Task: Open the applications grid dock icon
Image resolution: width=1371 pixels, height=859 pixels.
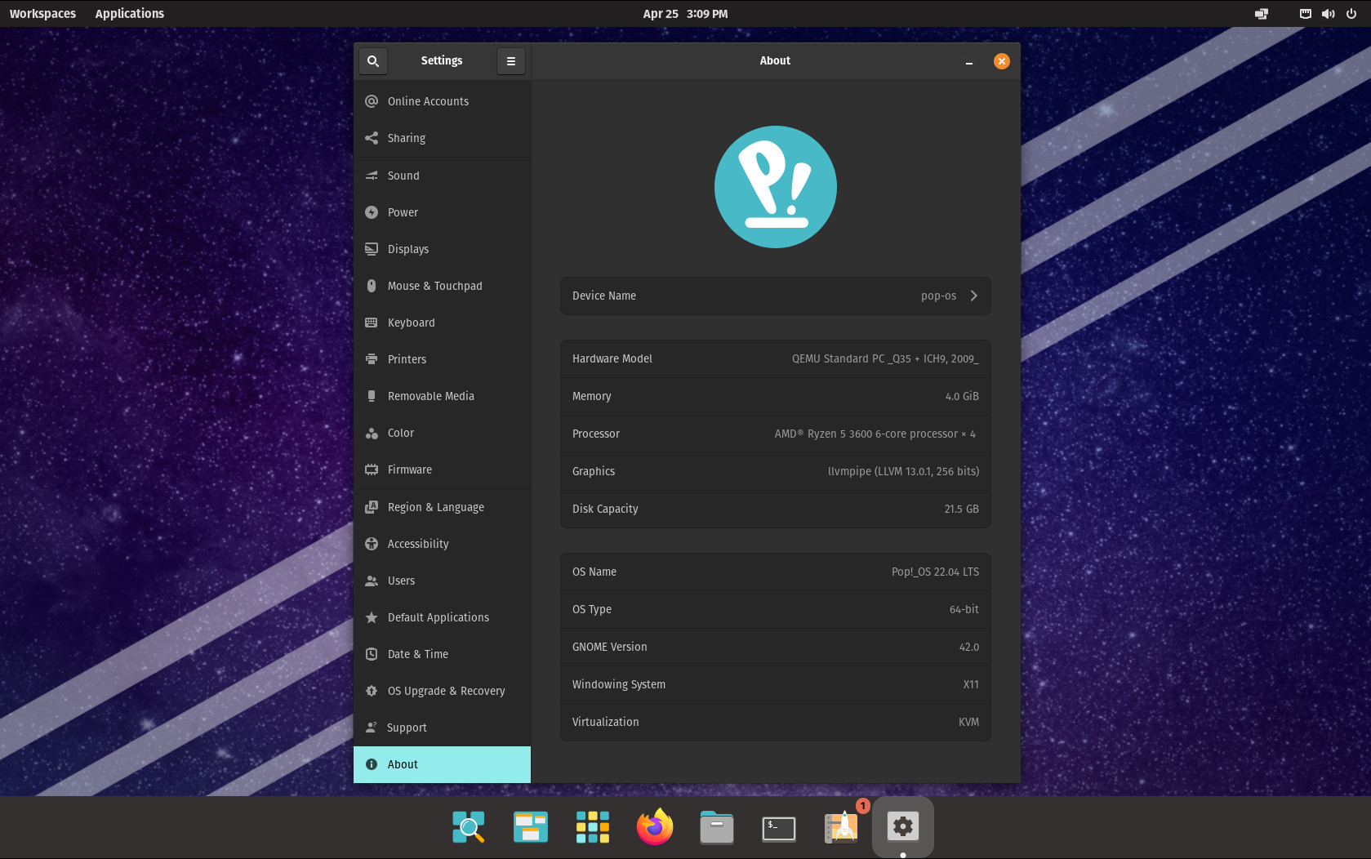Action: click(593, 827)
